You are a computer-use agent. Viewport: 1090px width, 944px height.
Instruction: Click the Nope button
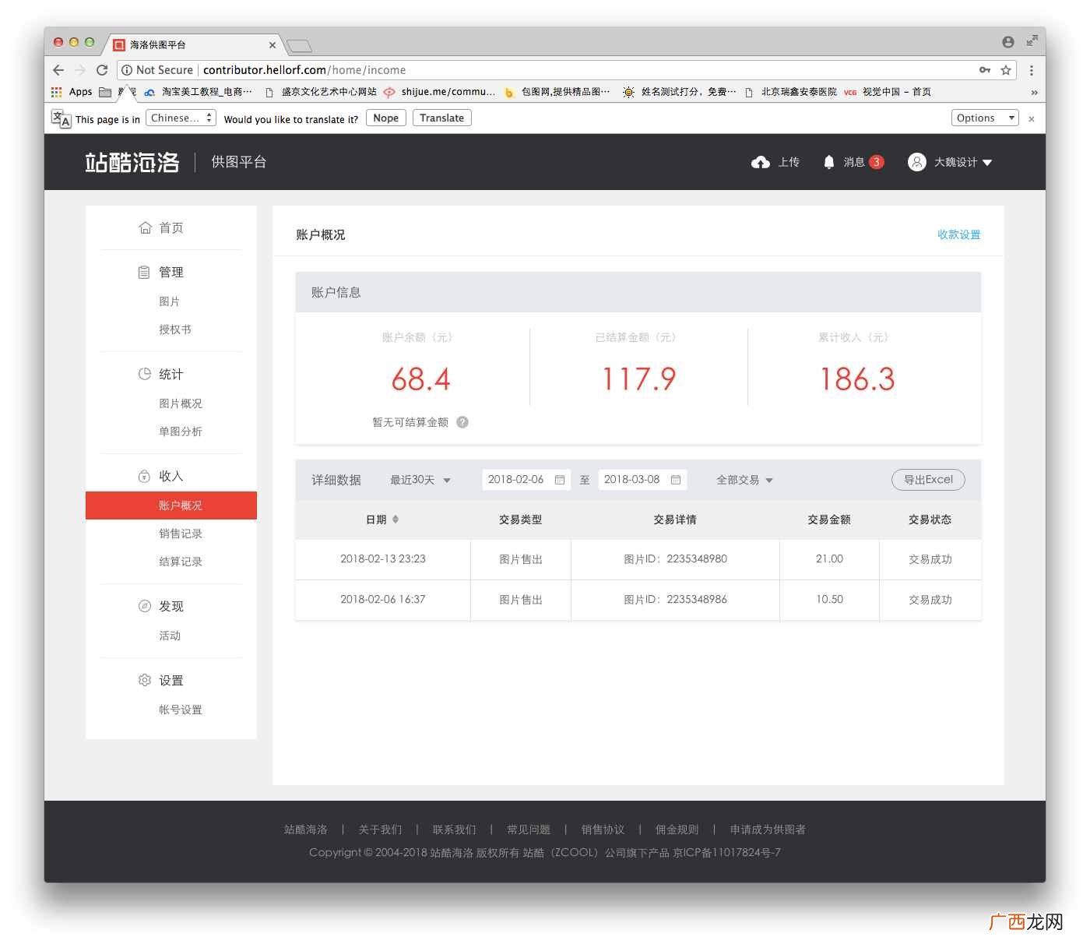386,118
